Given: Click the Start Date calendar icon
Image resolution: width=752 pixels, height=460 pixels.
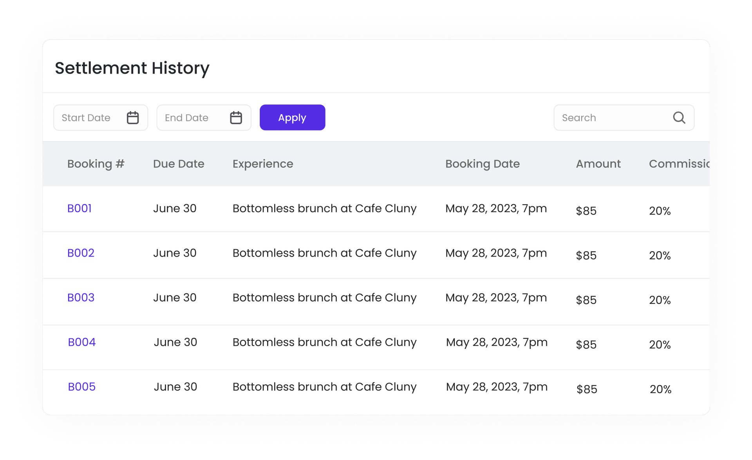Looking at the screenshot, I should (133, 118).
